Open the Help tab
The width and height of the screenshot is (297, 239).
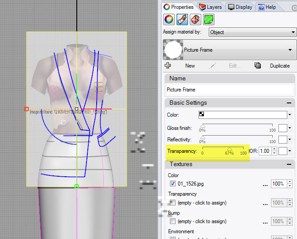[267, 7]
